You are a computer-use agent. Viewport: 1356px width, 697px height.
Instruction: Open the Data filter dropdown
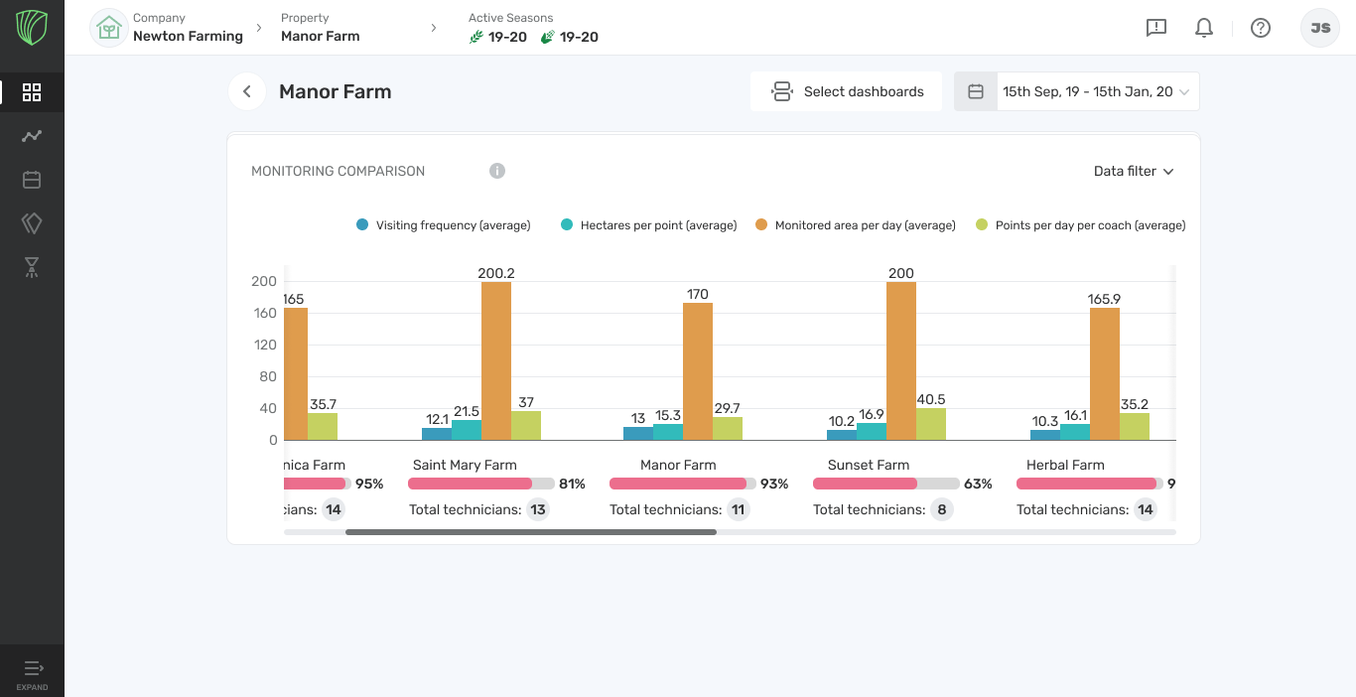click(x=1134, y=171)
